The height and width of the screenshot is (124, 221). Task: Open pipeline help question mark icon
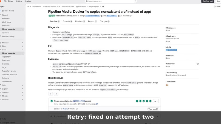pos(97,104)
